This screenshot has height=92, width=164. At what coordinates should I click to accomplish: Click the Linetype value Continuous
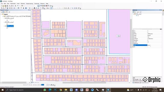(150, 39)
